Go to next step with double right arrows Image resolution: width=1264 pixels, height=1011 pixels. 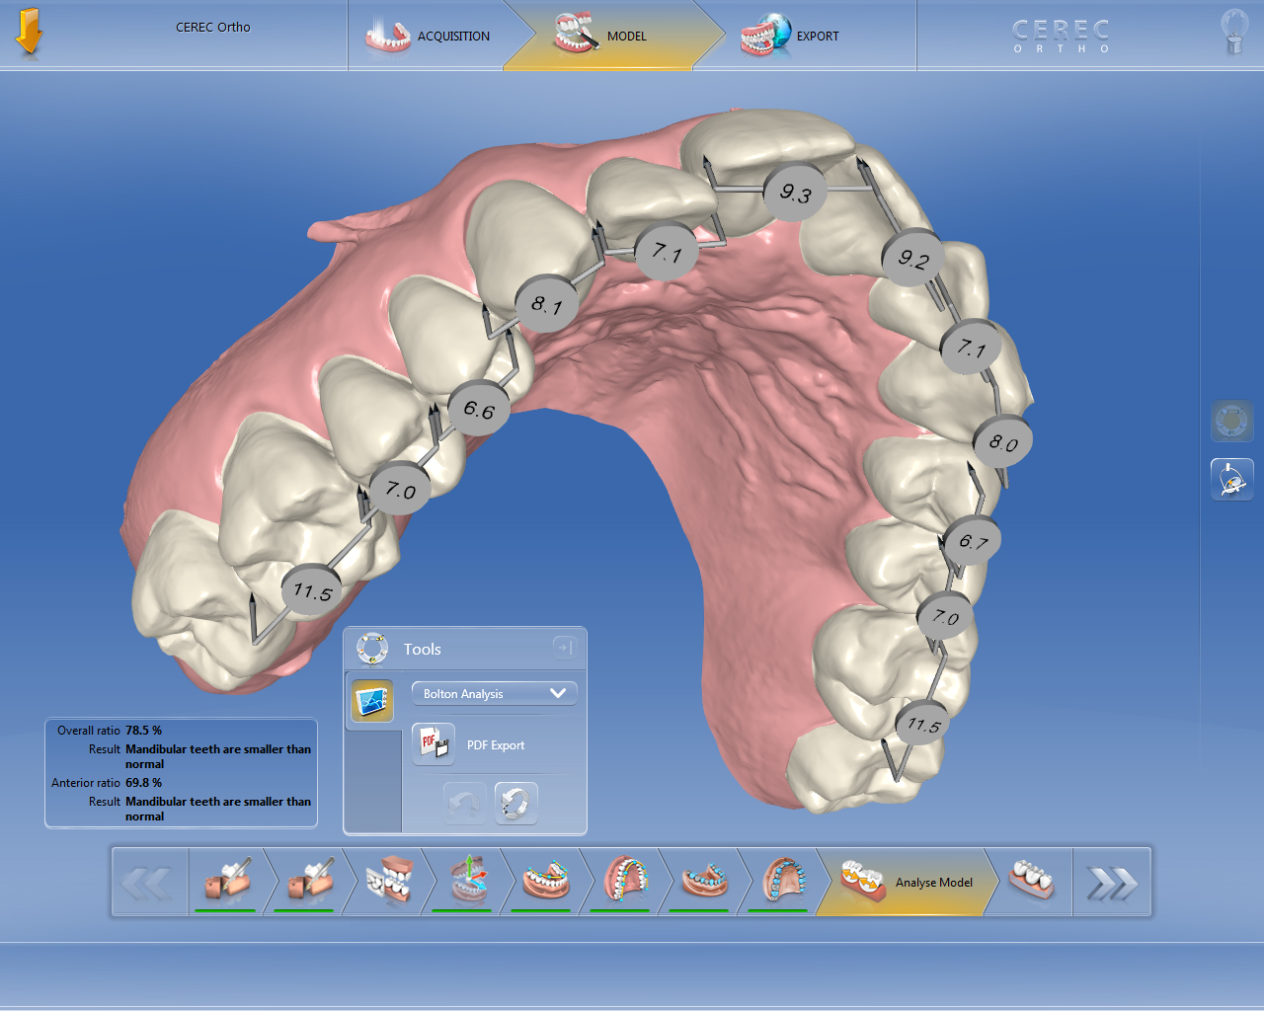tap(1111, 883)
